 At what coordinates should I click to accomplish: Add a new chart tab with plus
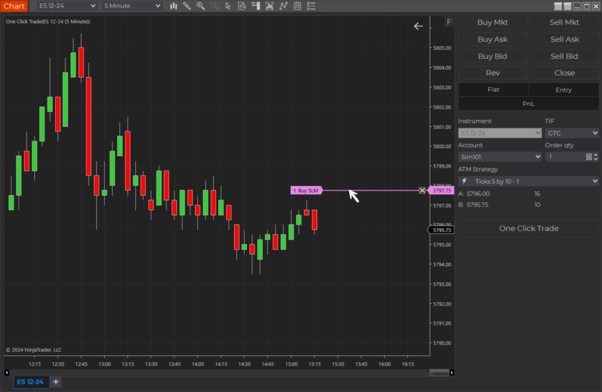pos(56,381)
